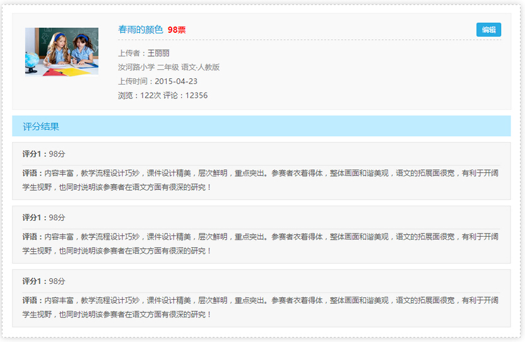Screen dimensions: 525x342
Task: Click the 评分结果 section header
Action: point(261,126)
